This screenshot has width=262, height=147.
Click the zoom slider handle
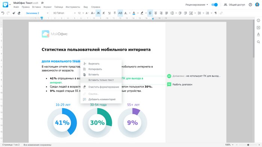(248, 145)
